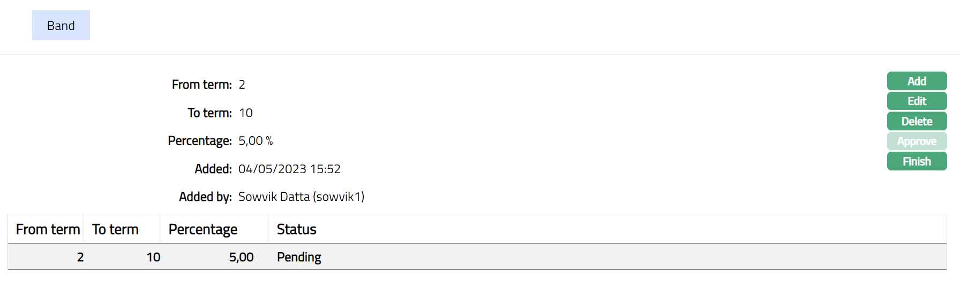Select the Pending status cell in table
The height and width of the screenshot is (281, 960).
point(299,257)
